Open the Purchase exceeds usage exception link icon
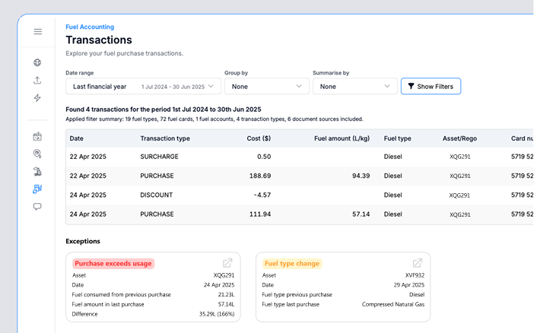This screenshot has width=534, height=333. [227, 263]
